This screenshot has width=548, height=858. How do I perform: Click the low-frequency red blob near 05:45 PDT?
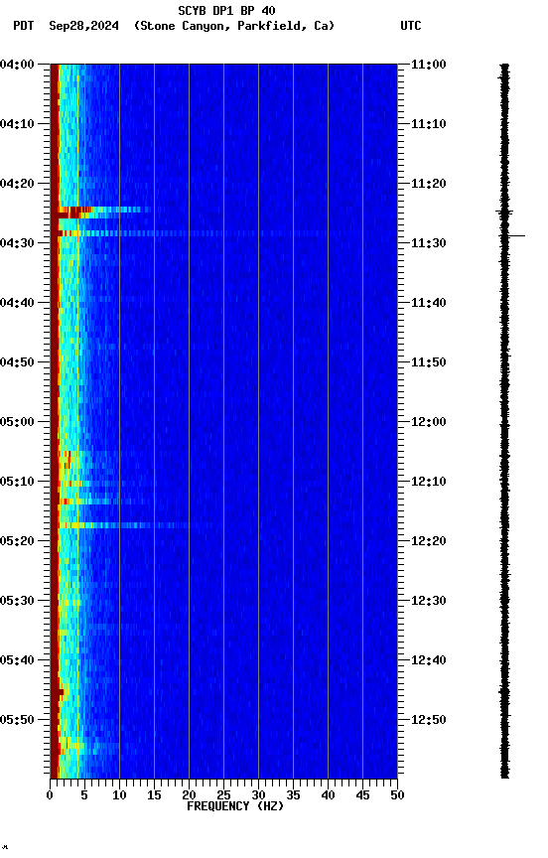point(61,693)
